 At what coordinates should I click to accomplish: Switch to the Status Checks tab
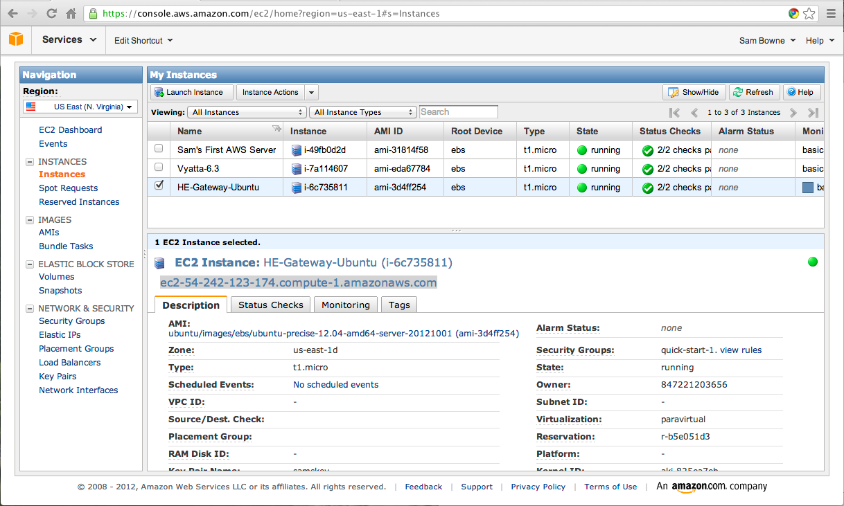[x=270, y=305]
